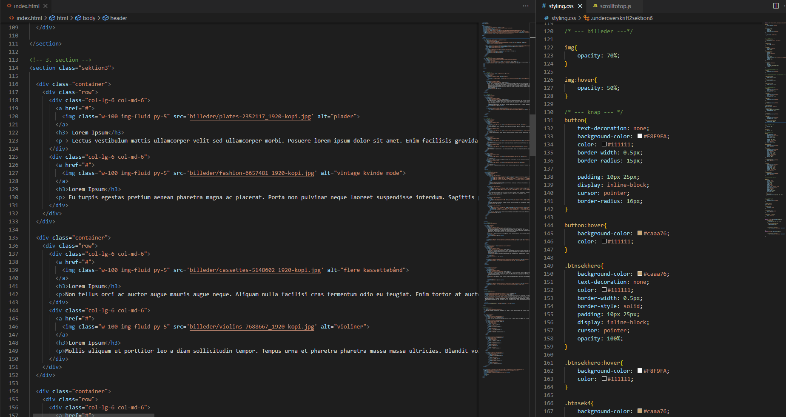The height and width of the screenshot is (417, 786).
Task: Follow the billeder/plates-2352117_1920-kopi.jpg link
Action: (x=250, y=117)
